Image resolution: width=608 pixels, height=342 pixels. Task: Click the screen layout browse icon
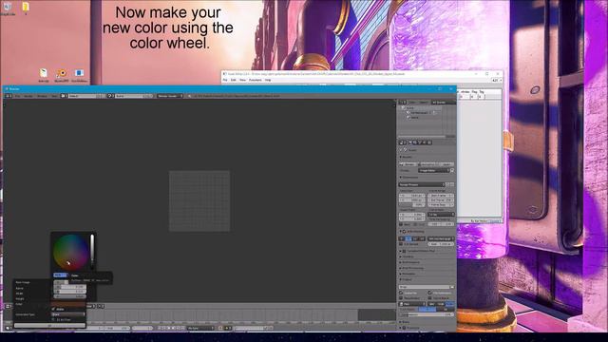tap(64, 96)
